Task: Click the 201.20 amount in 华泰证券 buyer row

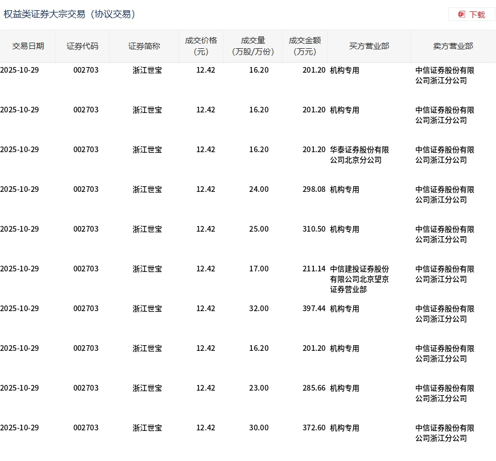Action: (x=314, y=150)
